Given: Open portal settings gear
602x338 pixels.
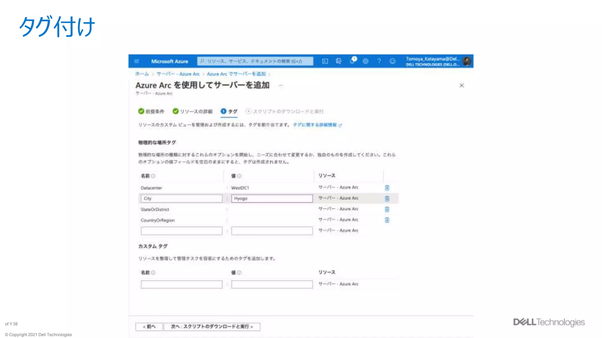Looking at the screenshot, I should (x=365, y=61).
